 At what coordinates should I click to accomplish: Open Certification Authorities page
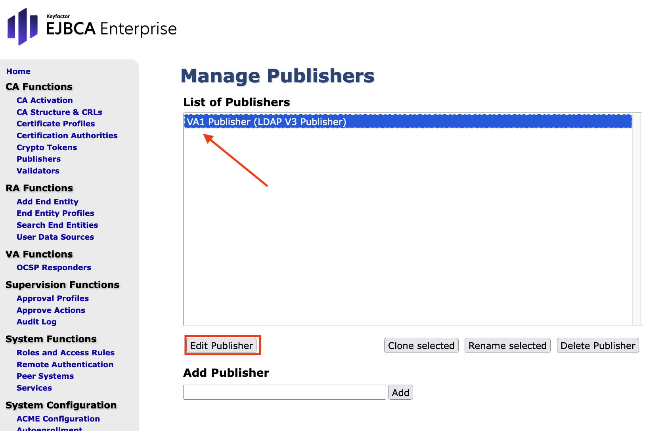click(x=67, y=135)
